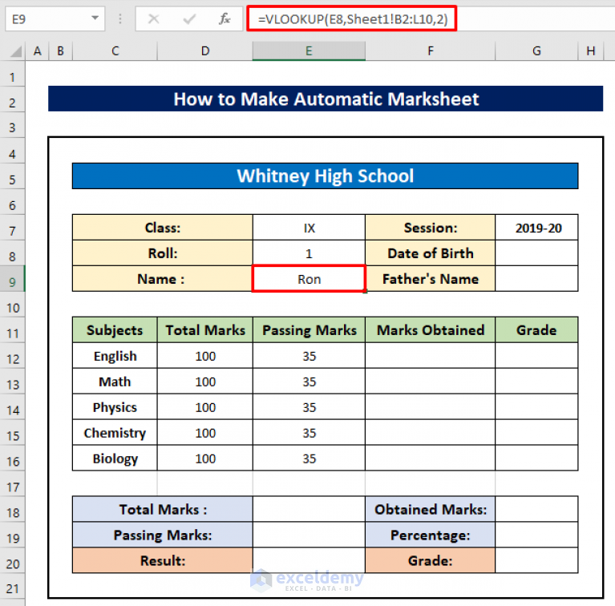The width and height of the screenshot is (615, 606).
Task: Select column A header
Action: 37,51
